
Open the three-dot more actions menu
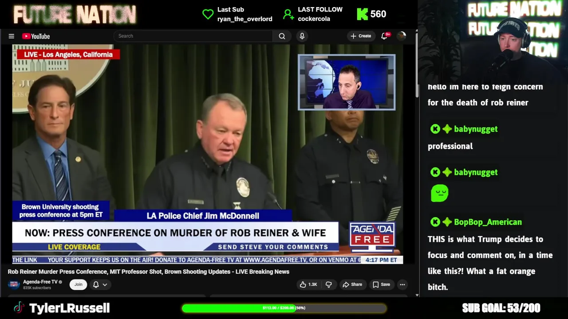(402, 284)
